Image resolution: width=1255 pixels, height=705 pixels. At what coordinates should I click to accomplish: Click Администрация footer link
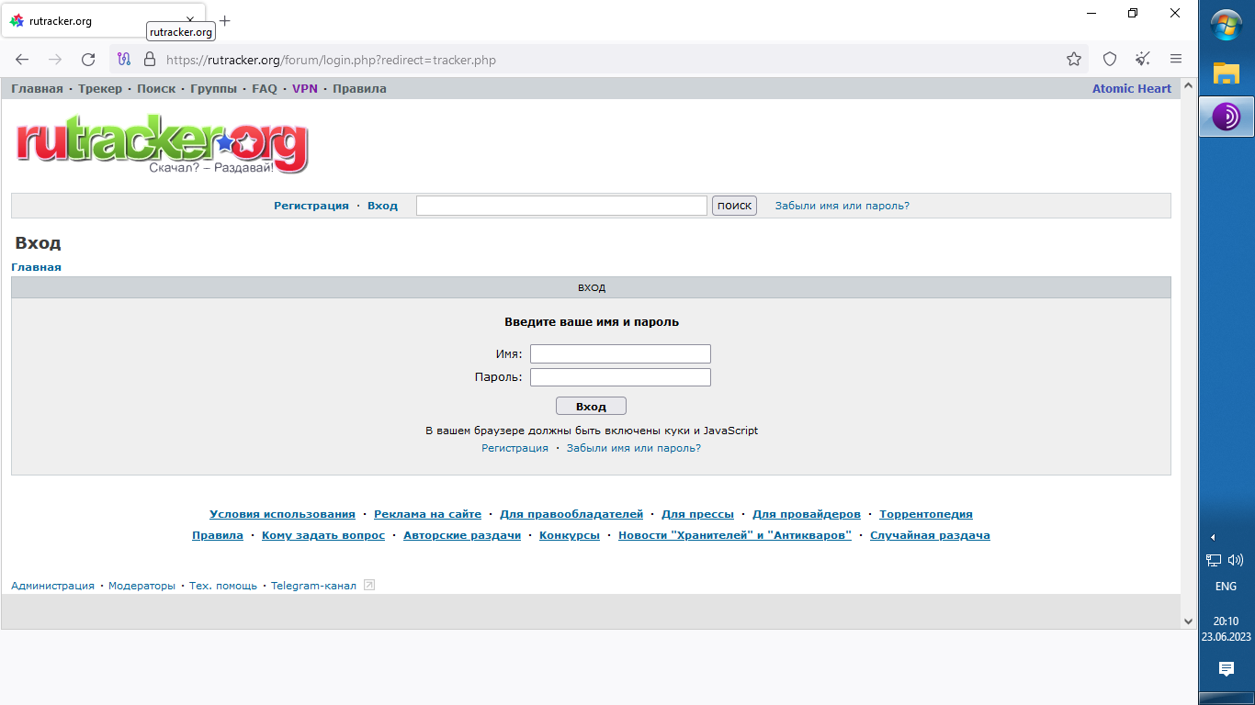pyautogui.click(x=52, y=586)
